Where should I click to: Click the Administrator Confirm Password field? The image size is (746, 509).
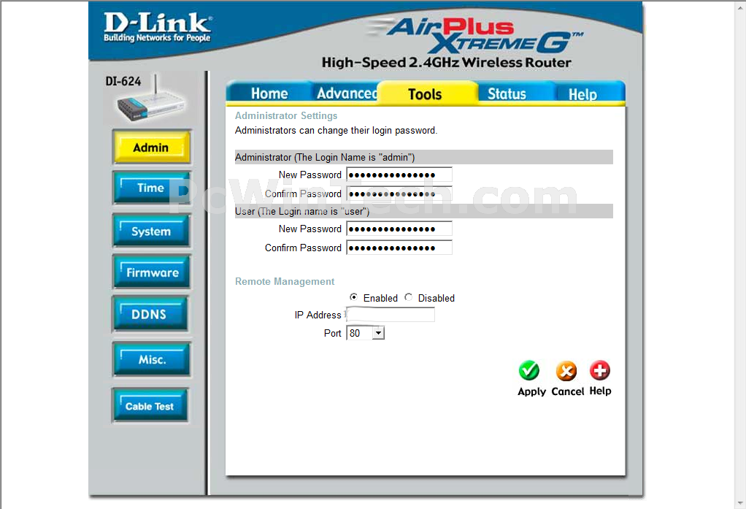point(399,194)
